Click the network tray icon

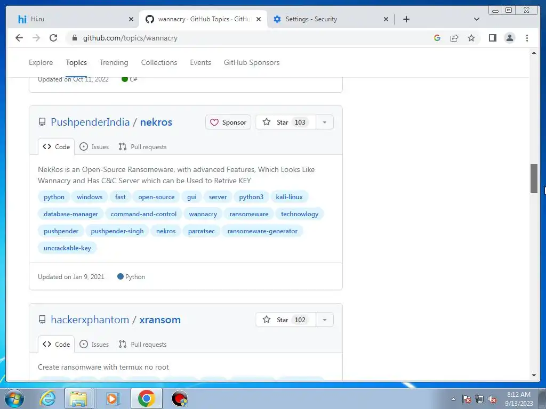[x=479, y=399]
